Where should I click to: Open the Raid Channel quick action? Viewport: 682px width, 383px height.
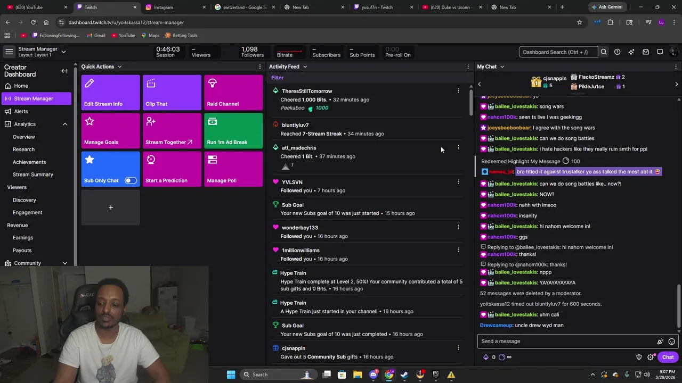[x=233, y=93]
